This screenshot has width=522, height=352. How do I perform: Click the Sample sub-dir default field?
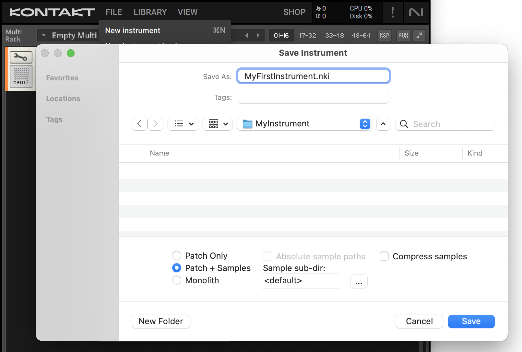pos(300,281)
